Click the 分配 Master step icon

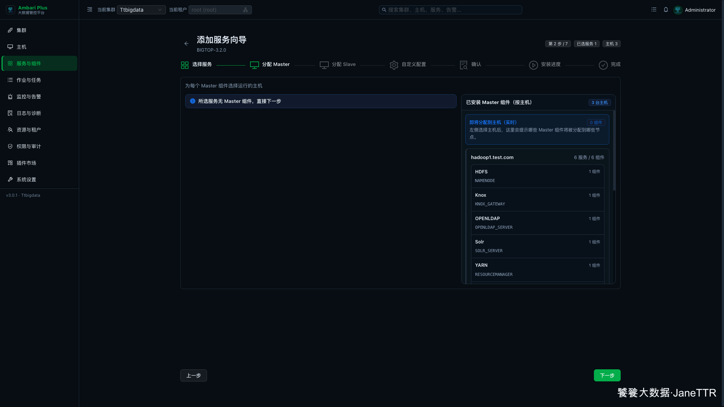point(255,65)
